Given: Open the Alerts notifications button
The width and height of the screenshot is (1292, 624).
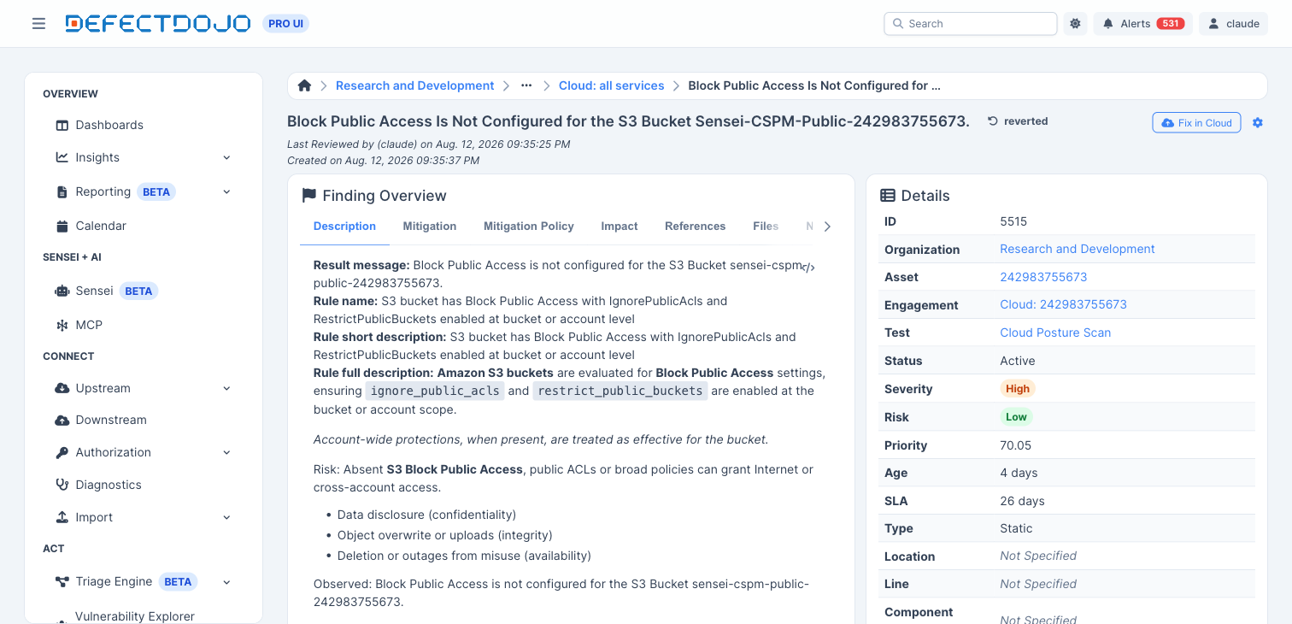Looking at the screenshot, I should pos(1142,24).
